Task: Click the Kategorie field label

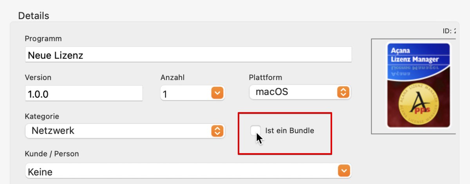Action: [x=42, y=116]
